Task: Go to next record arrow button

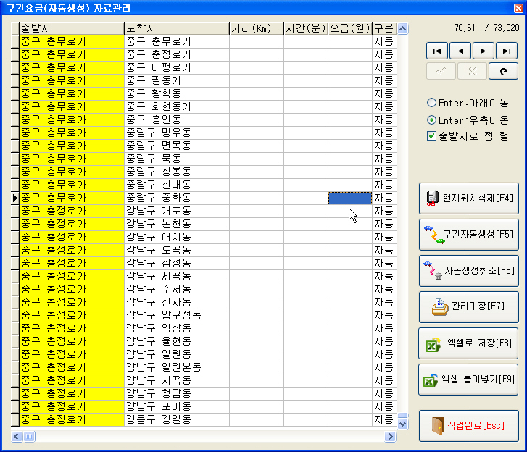Action: tap(484, 51)
